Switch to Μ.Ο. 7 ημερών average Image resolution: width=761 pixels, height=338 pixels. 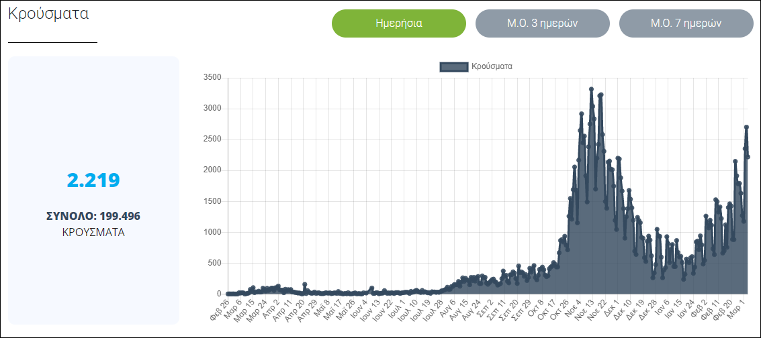(686, 23)
